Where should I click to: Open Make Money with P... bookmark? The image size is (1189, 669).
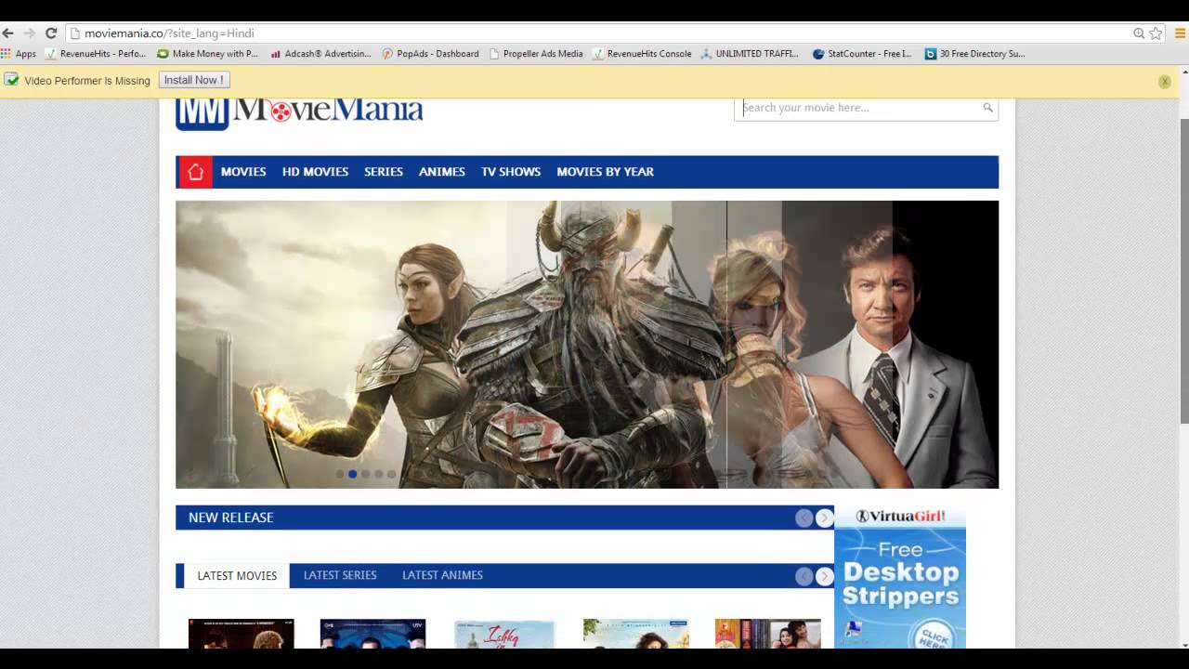pos(208,54)
